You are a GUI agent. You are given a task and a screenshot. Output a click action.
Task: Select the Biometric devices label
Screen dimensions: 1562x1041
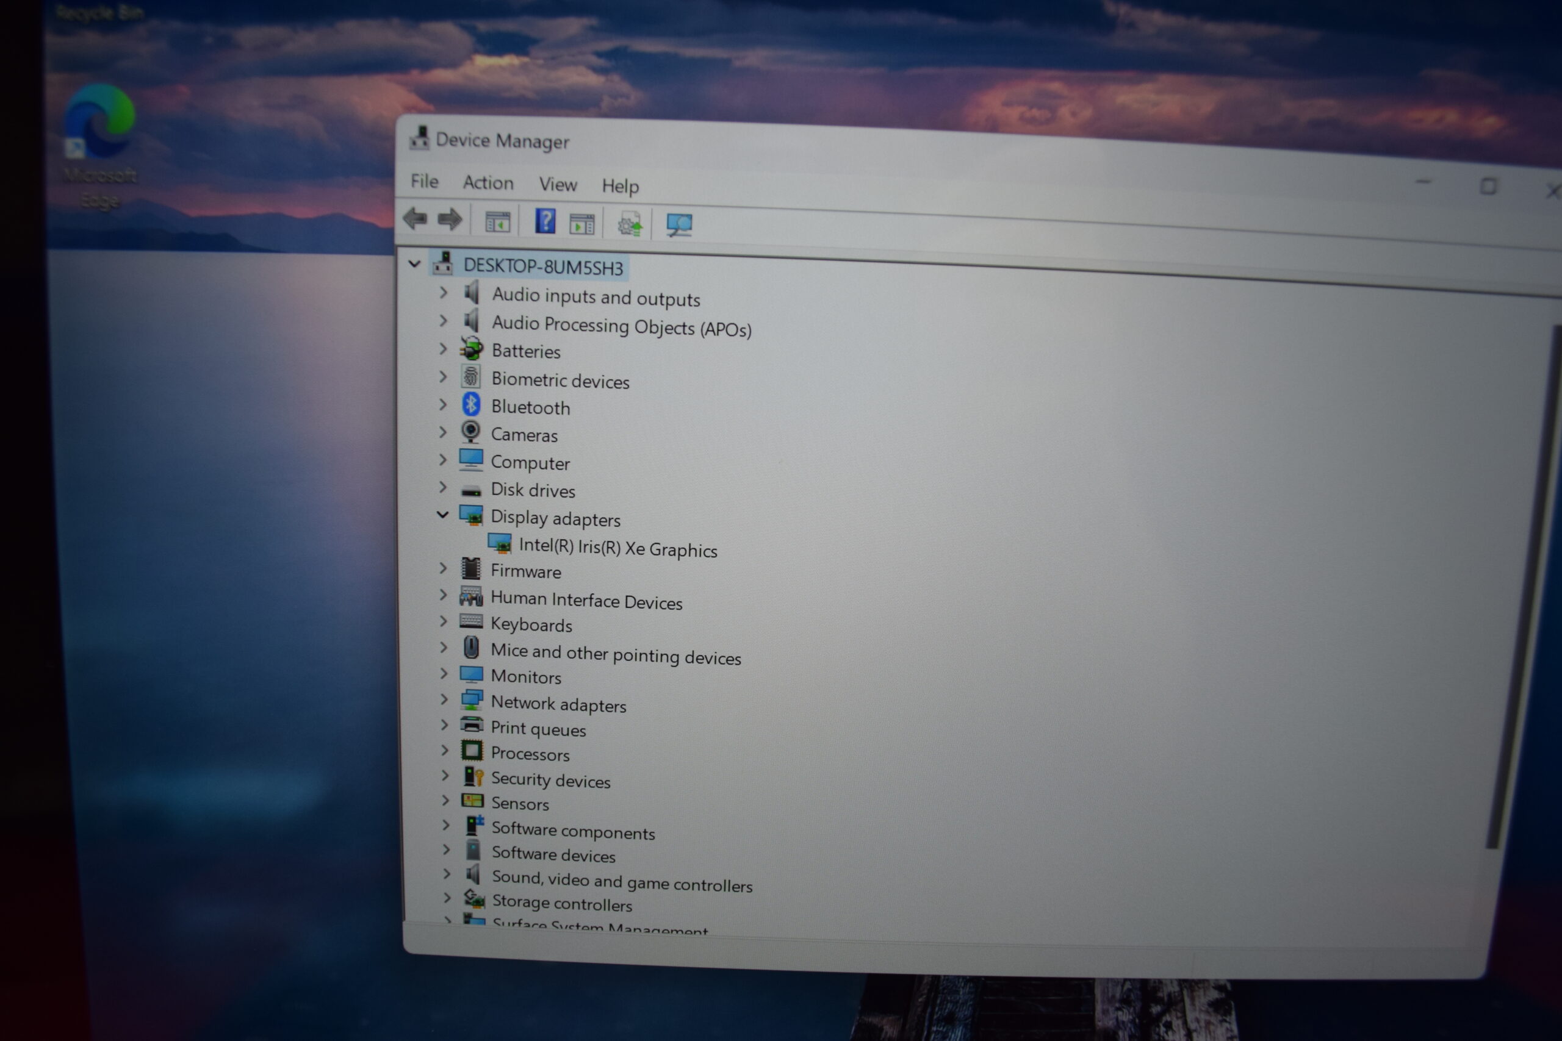coord(561,381)
